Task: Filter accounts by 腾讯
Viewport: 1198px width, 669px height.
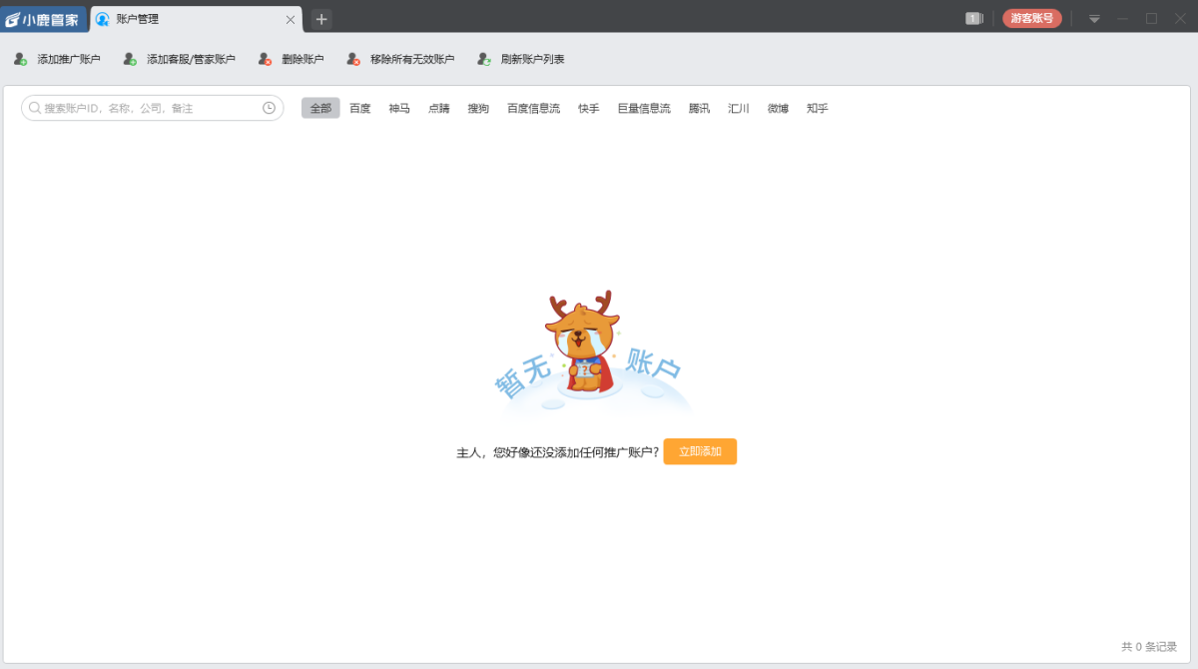Action: click(x=699, y=108)
